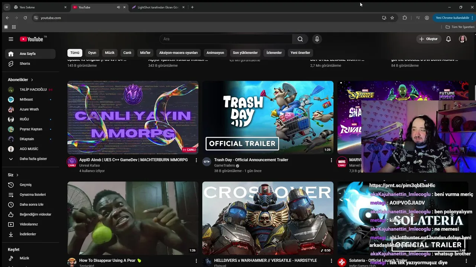476x267 pixels.
Task: Open Chrome profile icon
Action: [427, 18]
